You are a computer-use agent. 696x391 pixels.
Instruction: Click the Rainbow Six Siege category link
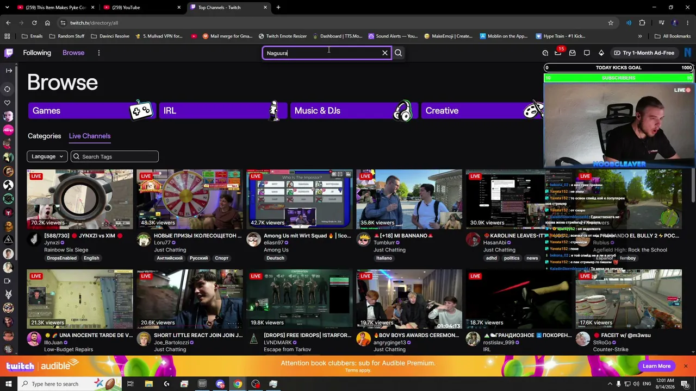pyautogui.click(x=66, y=250)
